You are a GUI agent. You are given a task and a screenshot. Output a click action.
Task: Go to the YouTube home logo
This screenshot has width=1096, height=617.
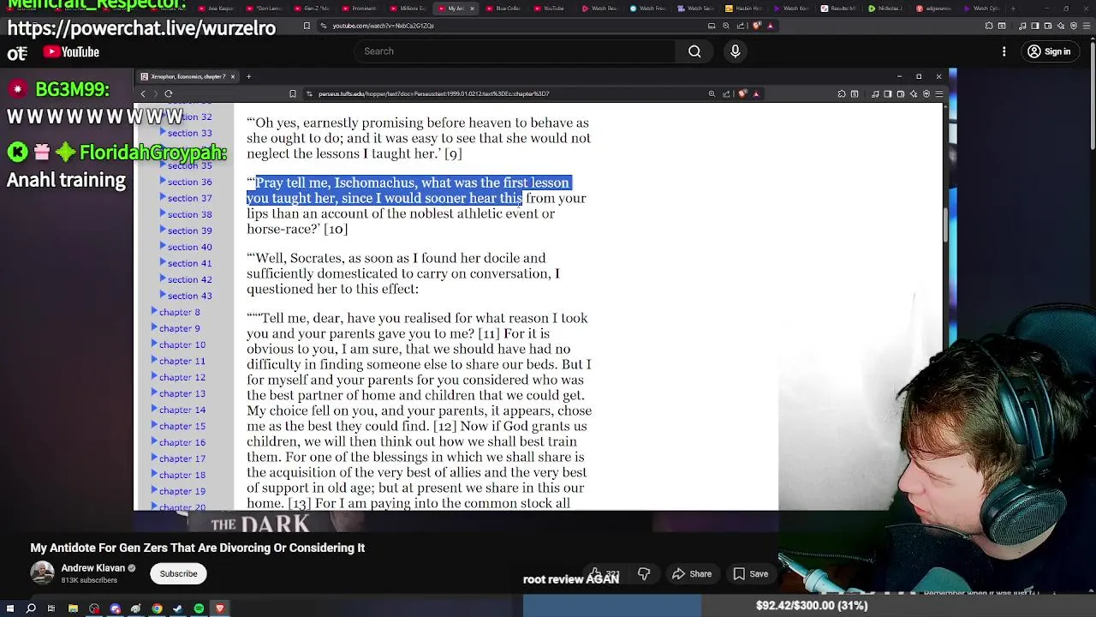[x=72, y=51]
